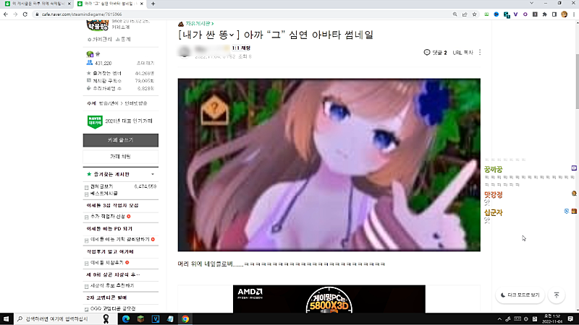Click the page vertical scrollbar thumb
Image resolution: width=579 pixels, height=325 pixels.
(577, 81)
